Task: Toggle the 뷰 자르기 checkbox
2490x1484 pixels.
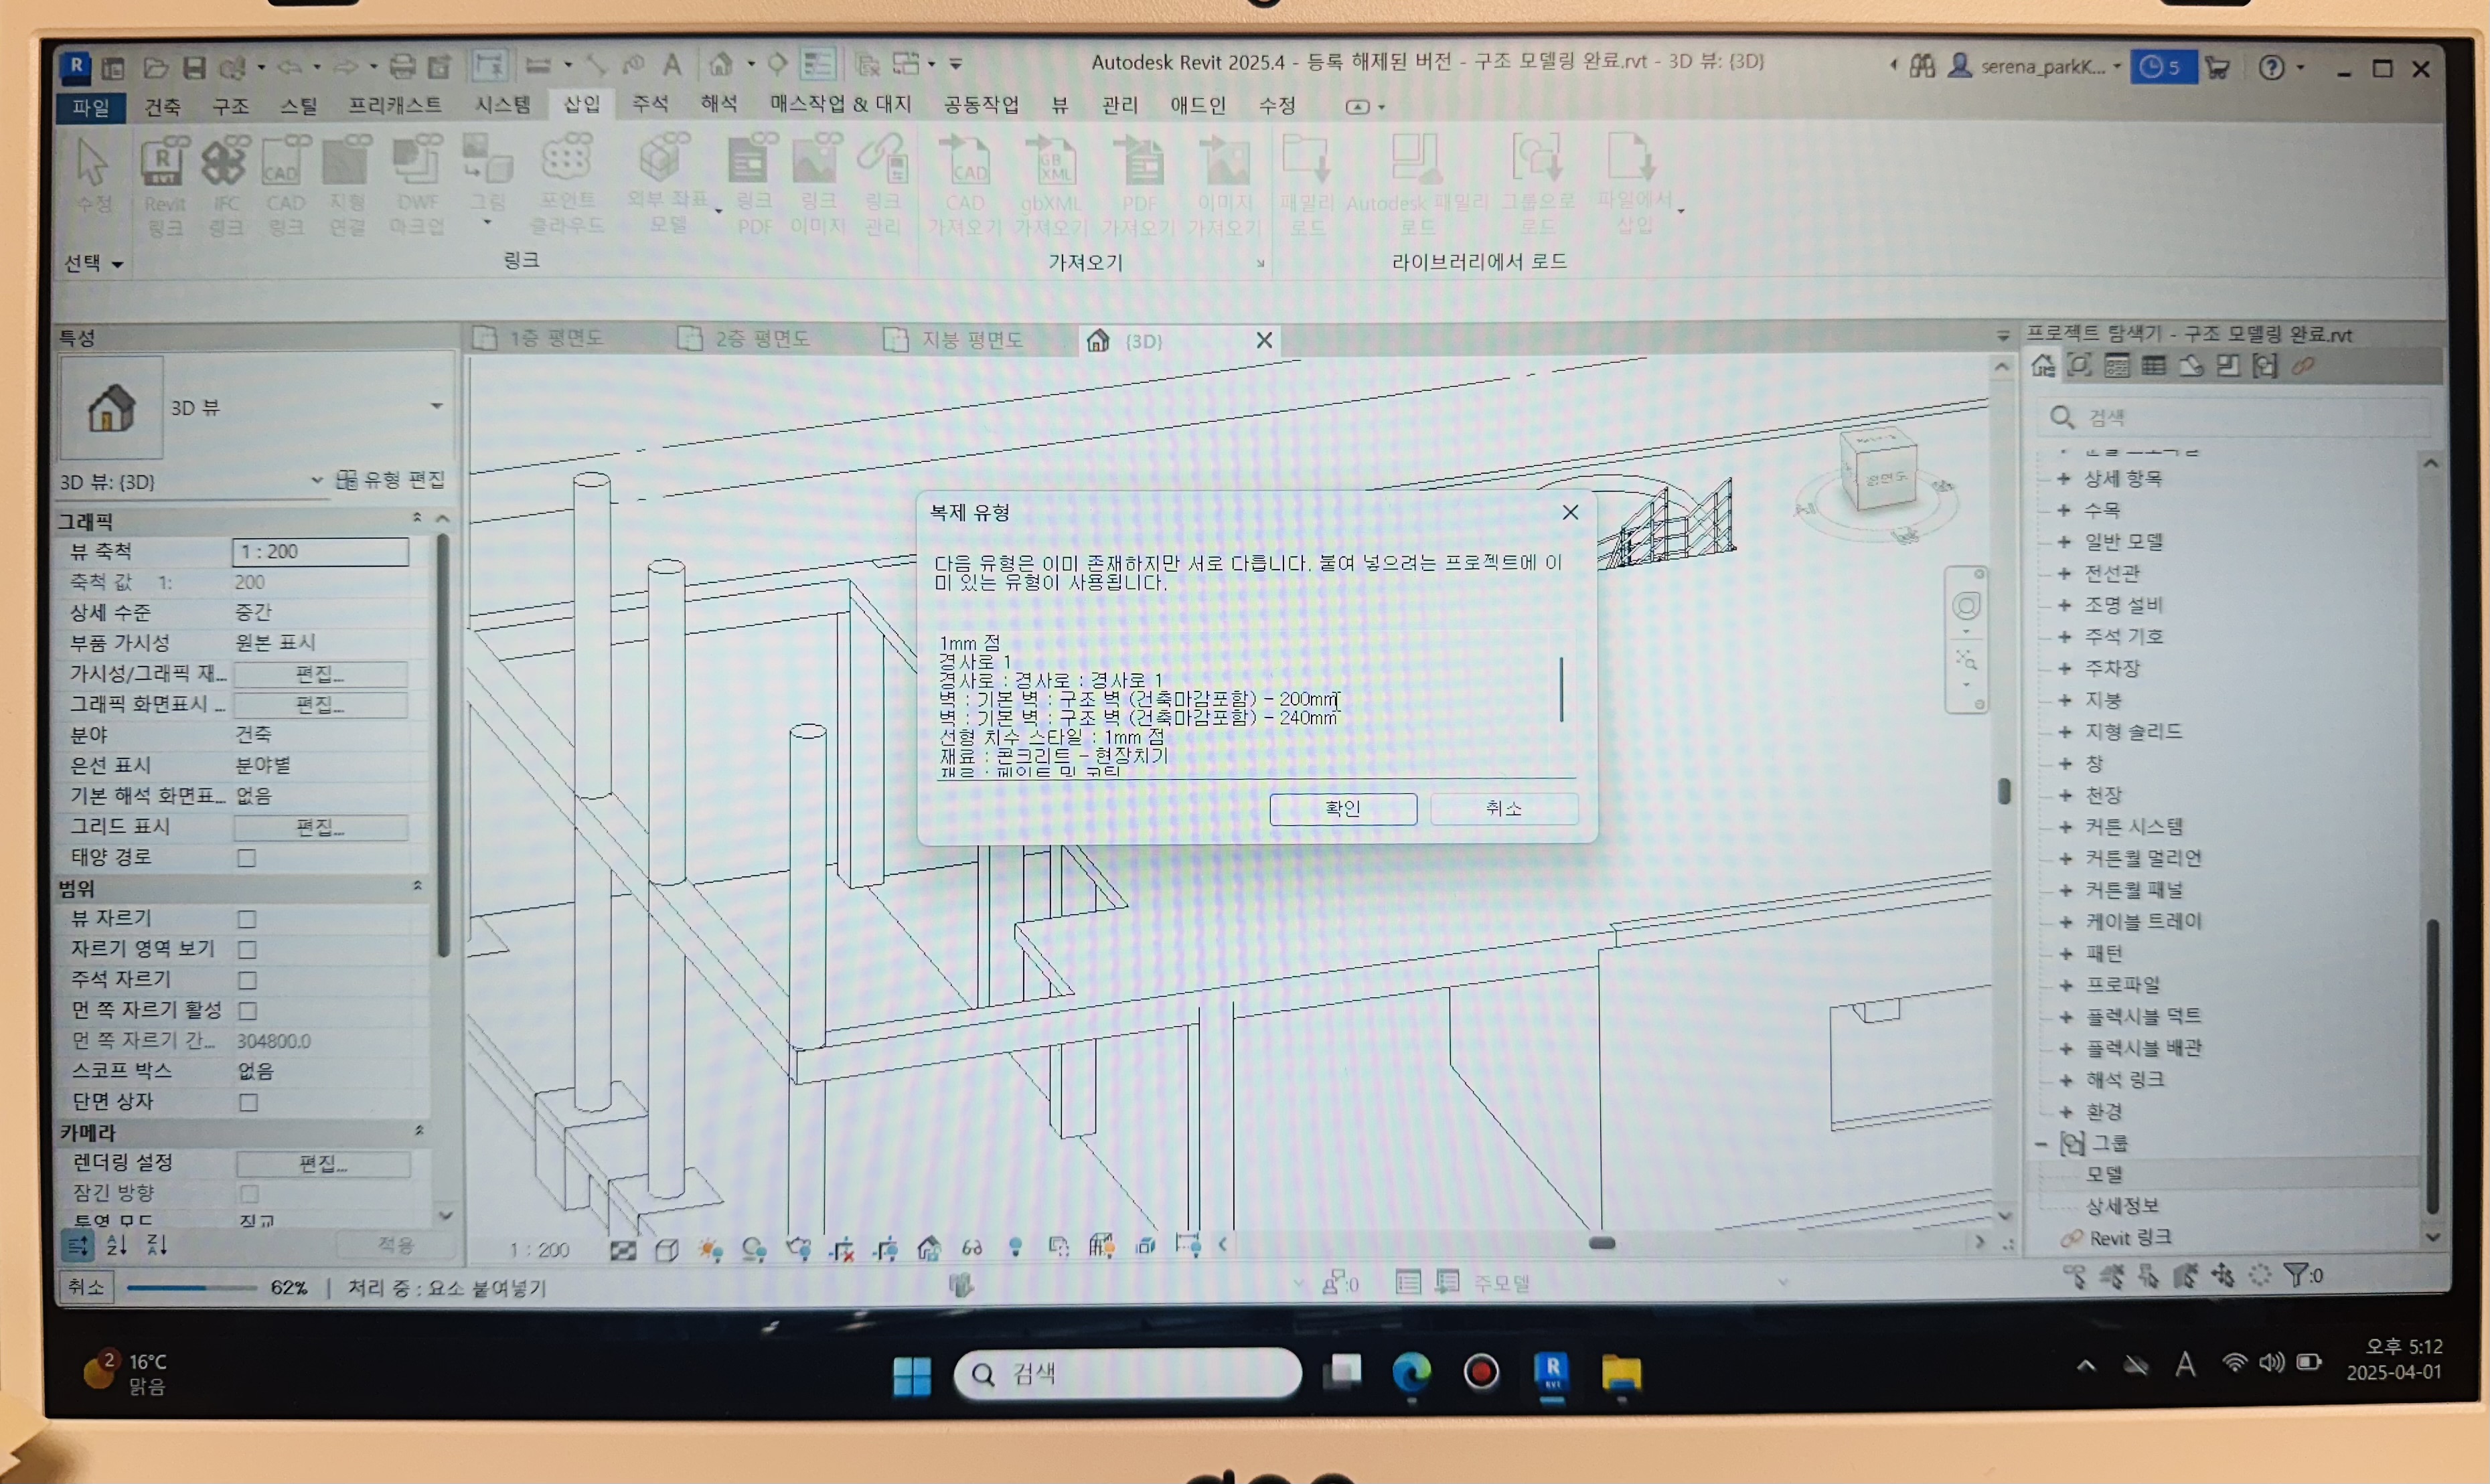Action: coord(247,919)
